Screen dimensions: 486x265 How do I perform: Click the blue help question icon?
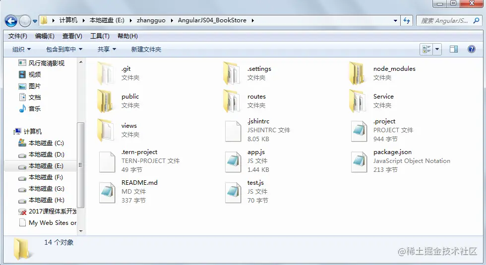[x=472, y=49]
